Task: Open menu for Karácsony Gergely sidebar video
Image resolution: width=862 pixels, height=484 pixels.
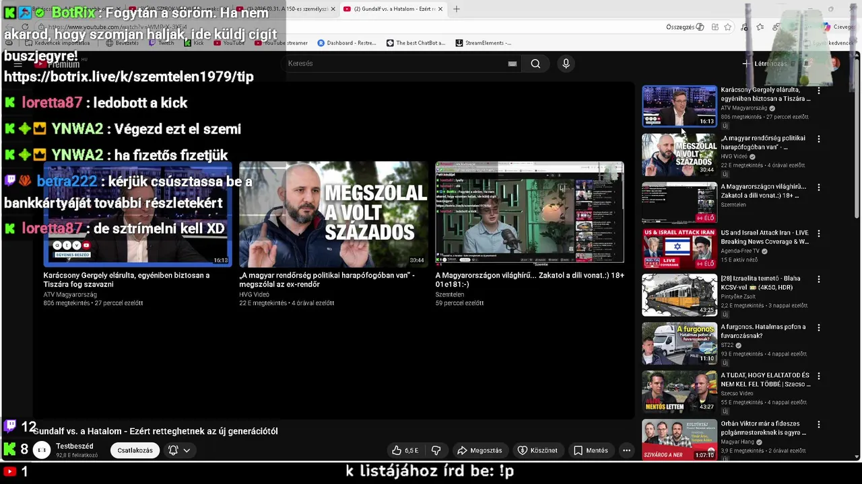Action: pos(819,90)
